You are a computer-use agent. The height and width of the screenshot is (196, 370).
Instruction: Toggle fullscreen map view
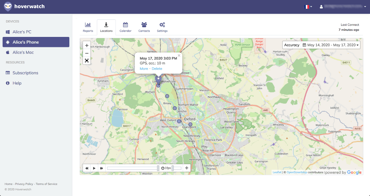tap(87, 60)
